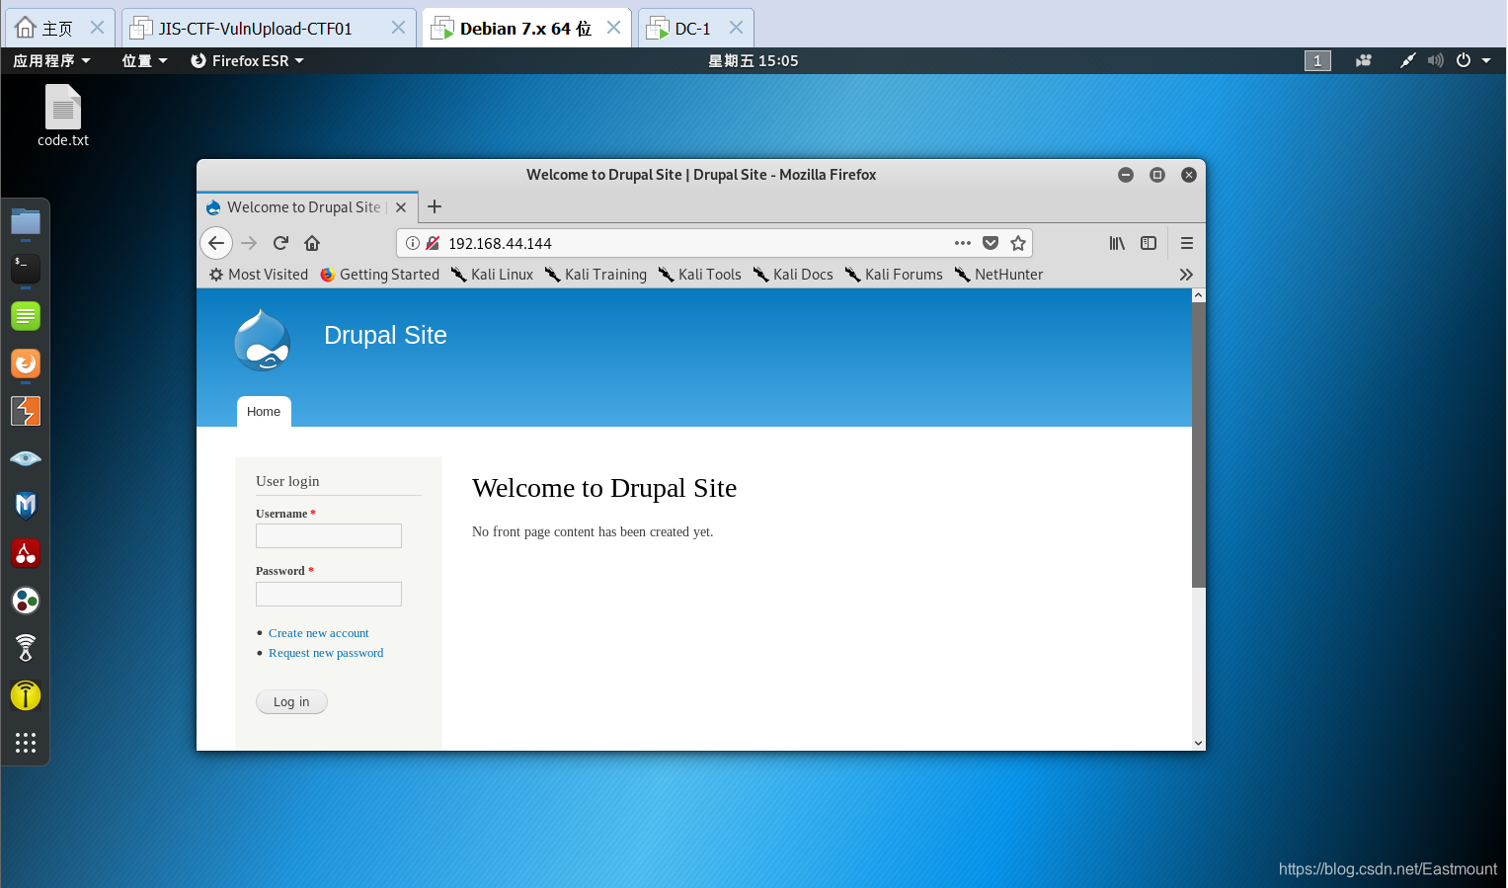Click the Drupal logo
Screen dimensions: 1508x888
point(263,341)
